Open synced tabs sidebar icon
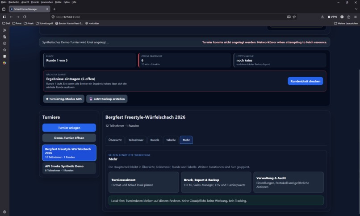Screen dimensions: 360x216 click(4, 37)
